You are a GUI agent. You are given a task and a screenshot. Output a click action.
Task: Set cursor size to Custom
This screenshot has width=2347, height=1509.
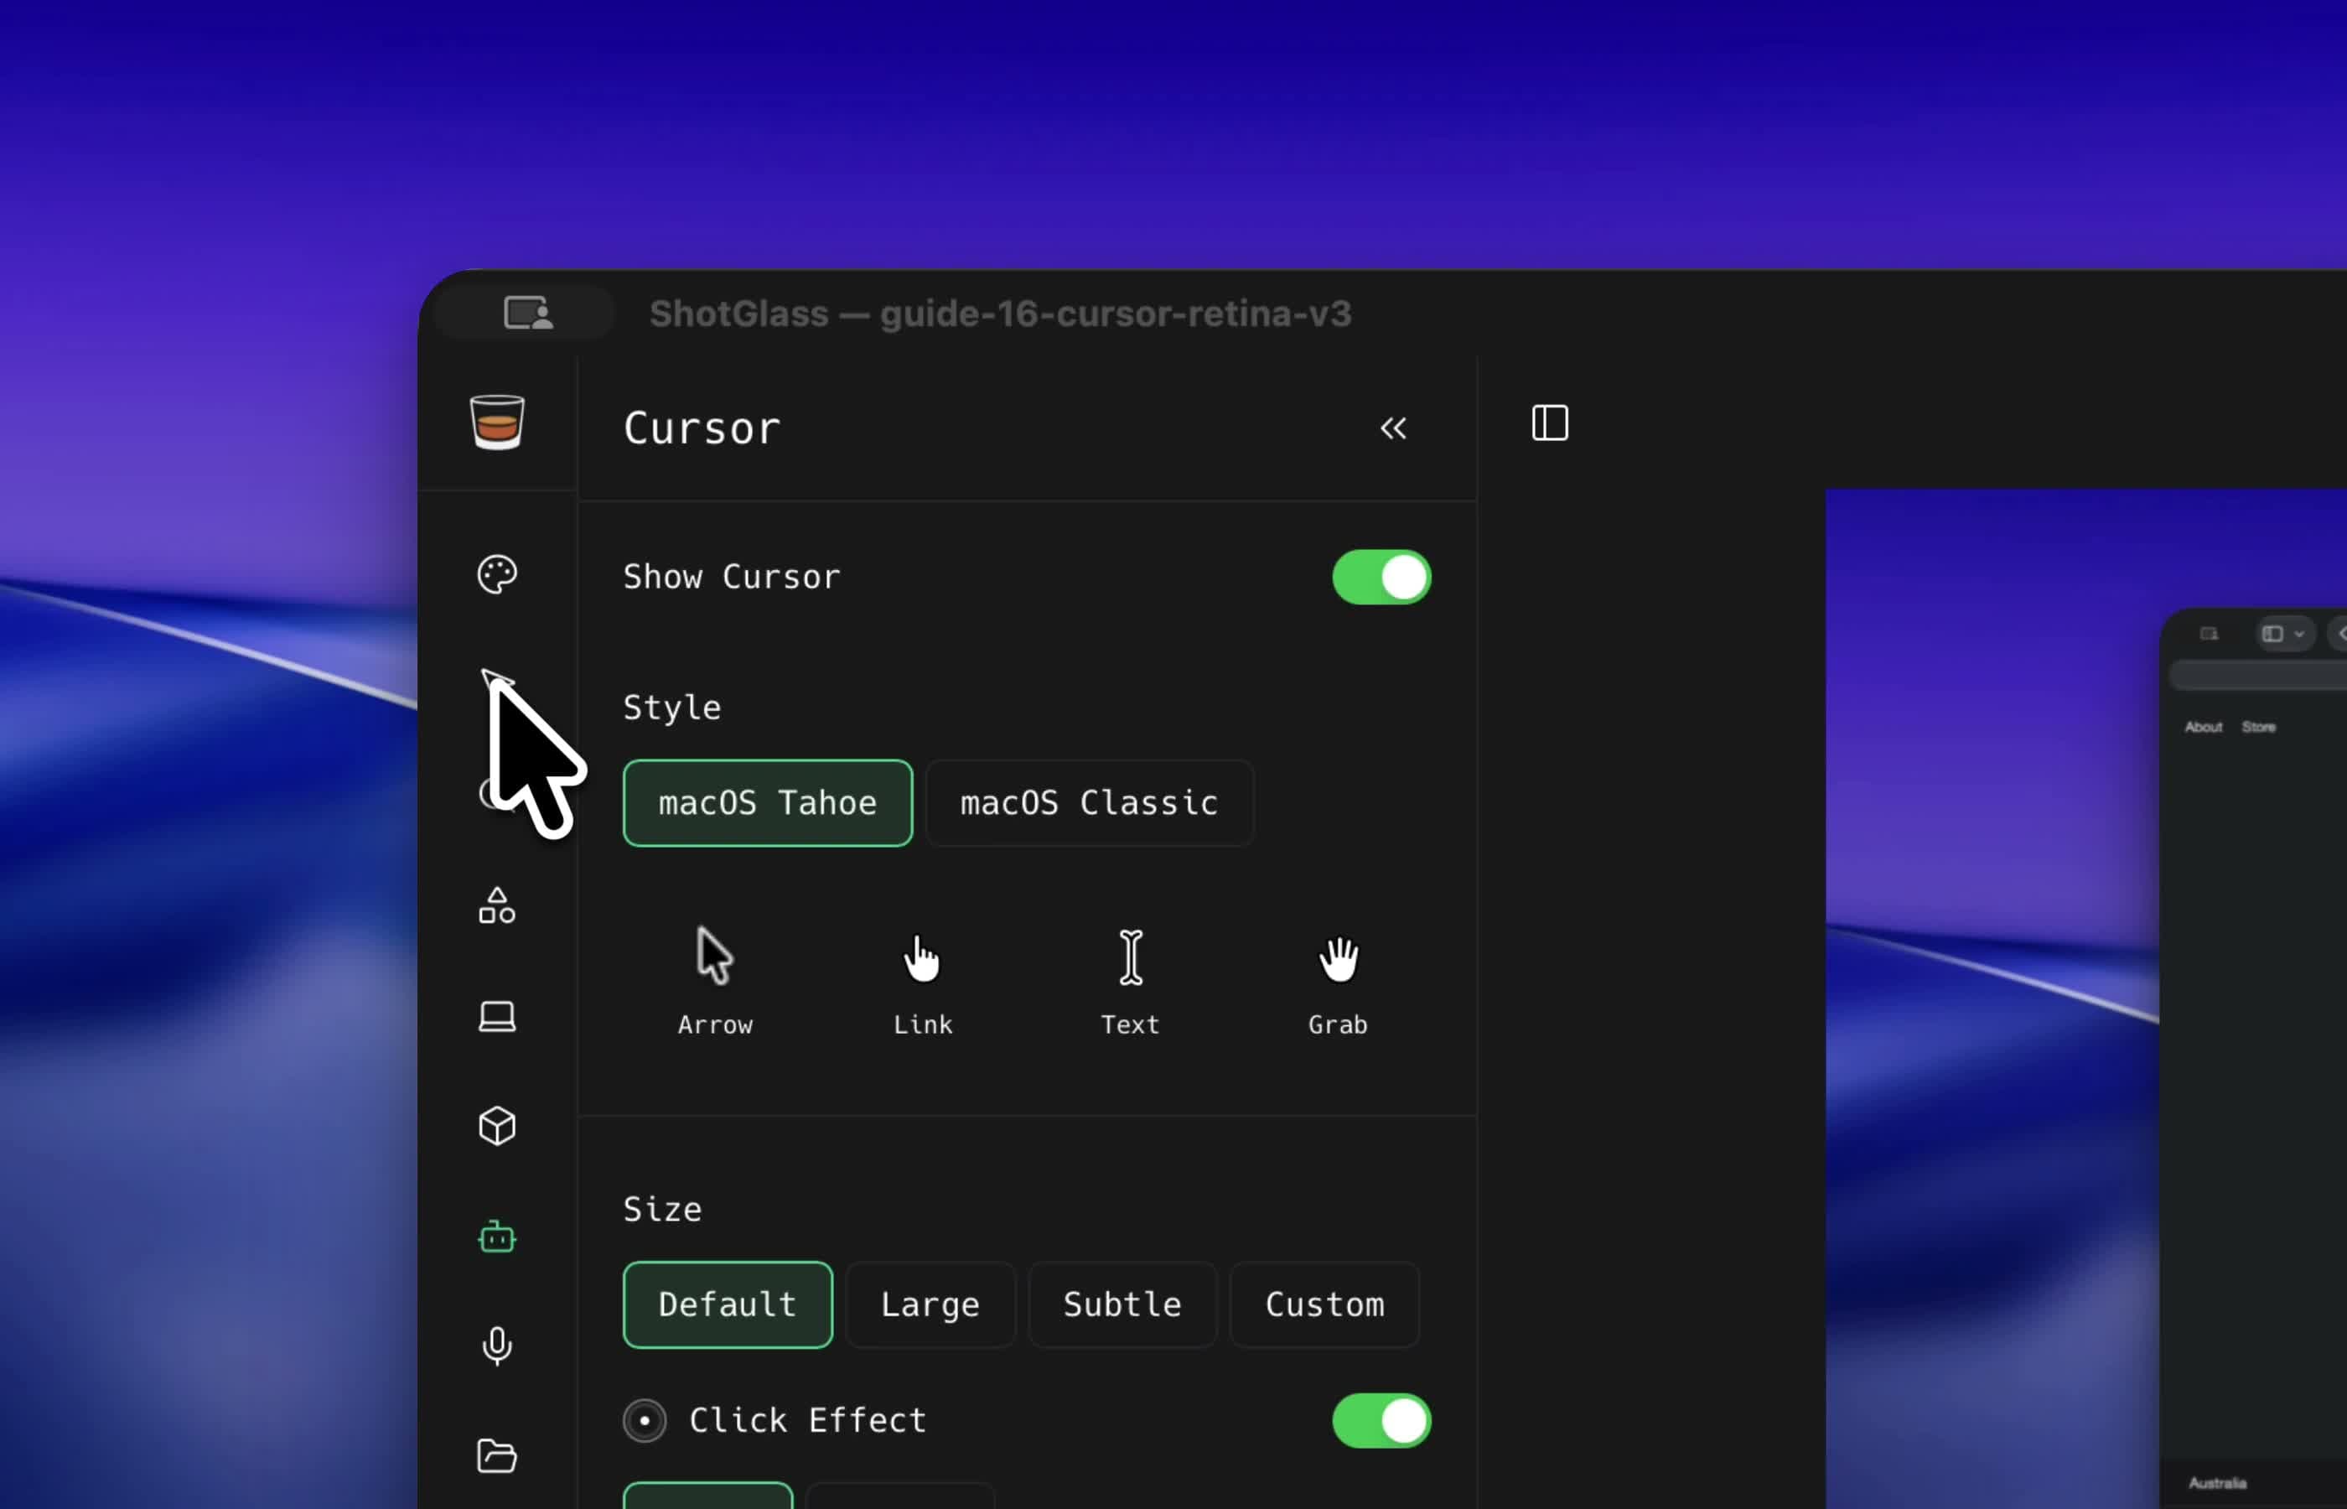[1324, 1305]
